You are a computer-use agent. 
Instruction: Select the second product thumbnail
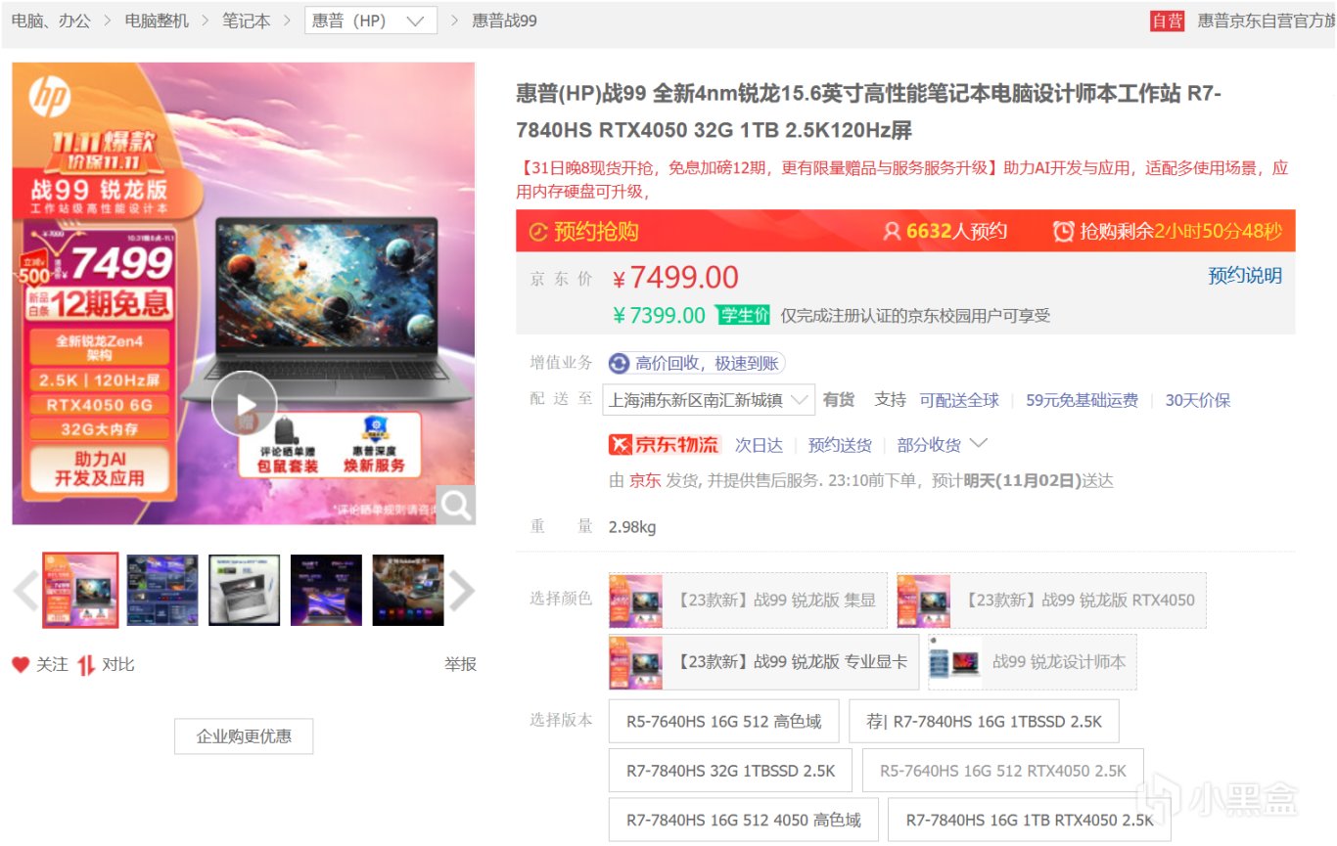point(162,590)
